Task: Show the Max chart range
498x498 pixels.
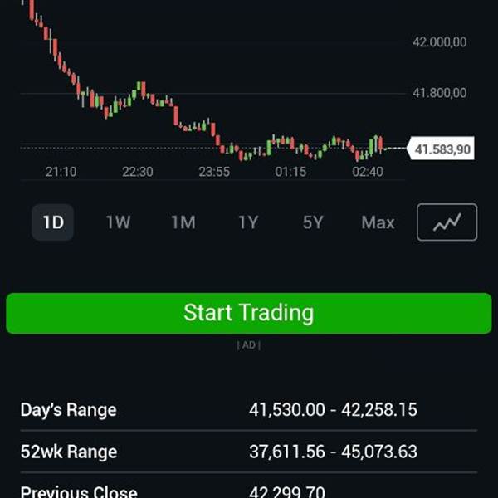Action: 378,222
